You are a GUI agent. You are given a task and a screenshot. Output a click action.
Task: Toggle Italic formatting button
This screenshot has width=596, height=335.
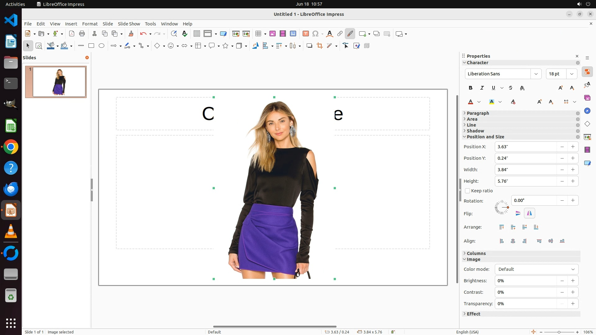(x=482, y=88)
